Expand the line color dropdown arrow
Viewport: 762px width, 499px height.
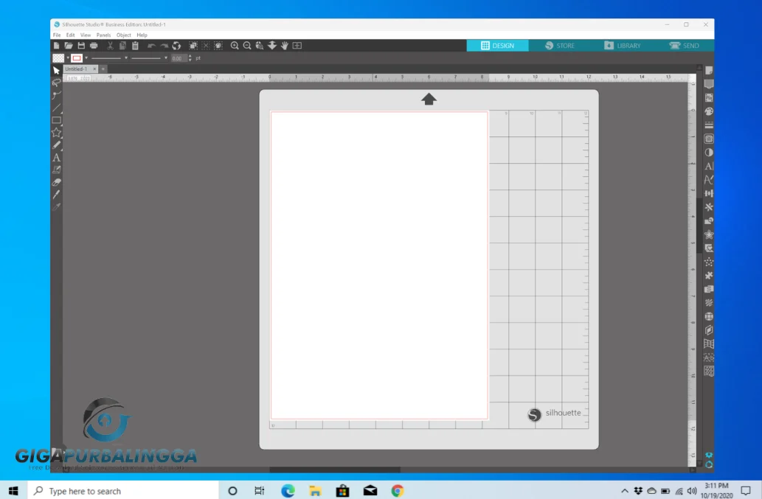pos(86,58)
